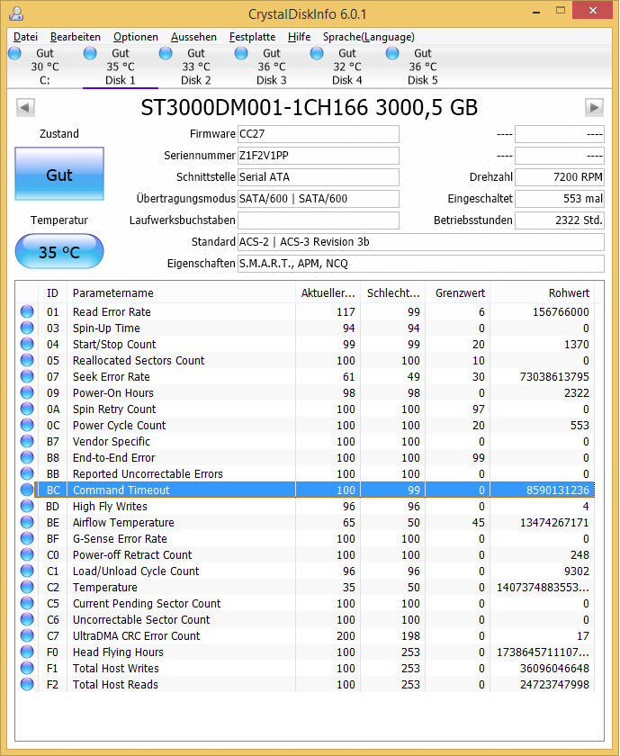Click the Standard field ACS-2
Viewport: 620px width, 756px height.
point(421,242)
